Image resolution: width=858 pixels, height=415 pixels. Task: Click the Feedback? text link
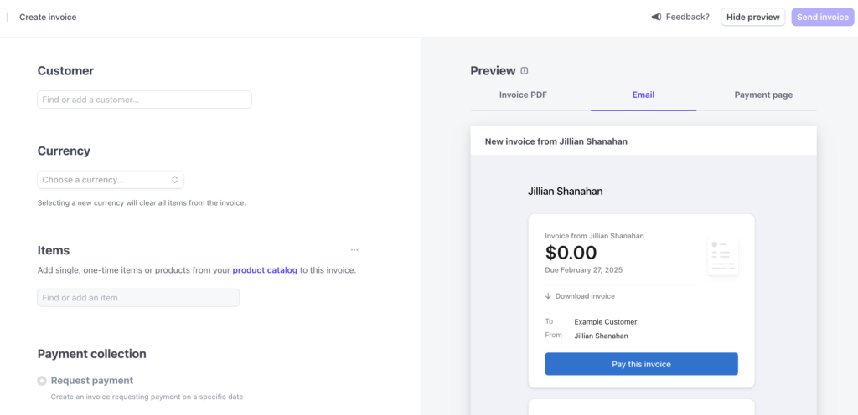[x=687, y=17]
